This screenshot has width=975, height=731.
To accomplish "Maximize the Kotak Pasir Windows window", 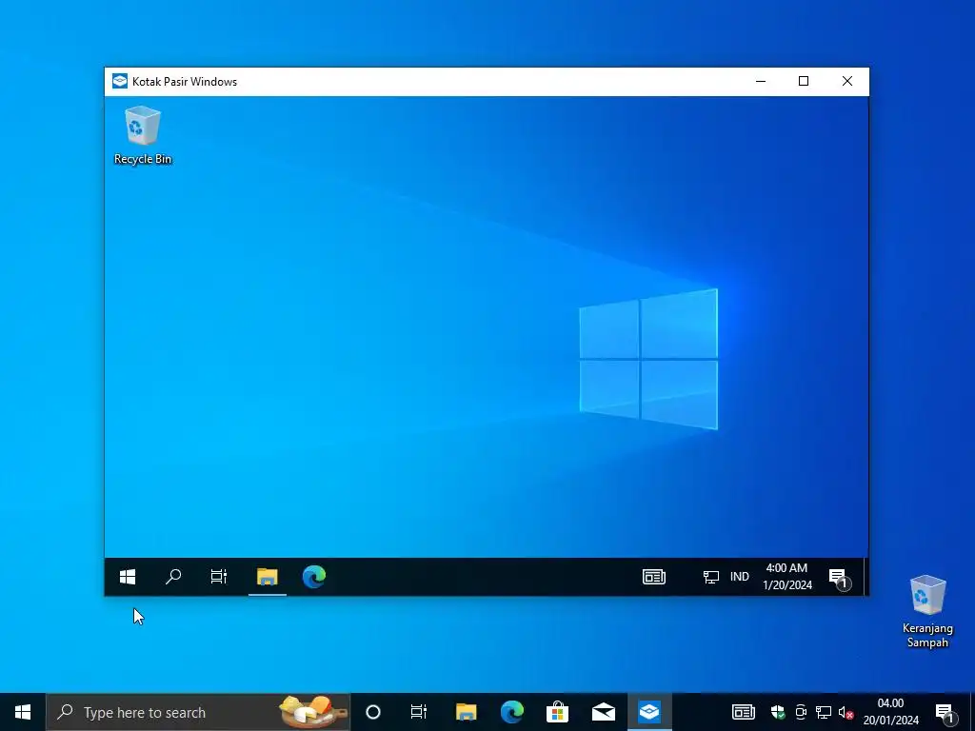I will 804,82.
